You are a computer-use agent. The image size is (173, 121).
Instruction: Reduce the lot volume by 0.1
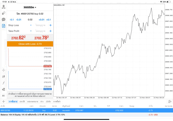tap(12, 19)
